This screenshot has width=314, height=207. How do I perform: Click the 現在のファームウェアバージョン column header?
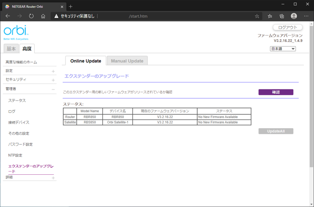(165, 111)
